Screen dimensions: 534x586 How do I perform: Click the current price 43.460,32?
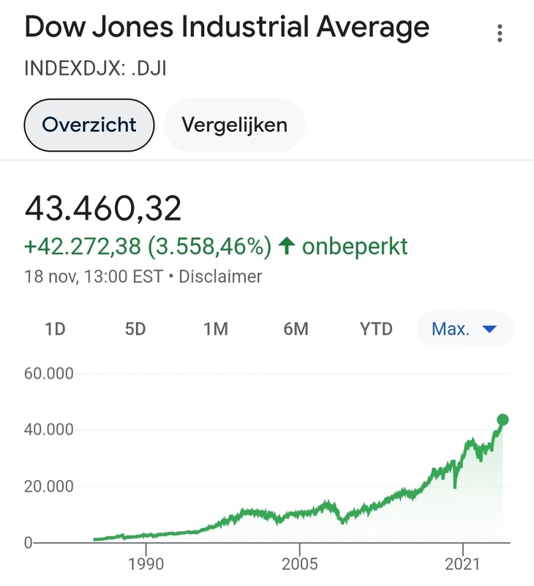click(103, 209)
